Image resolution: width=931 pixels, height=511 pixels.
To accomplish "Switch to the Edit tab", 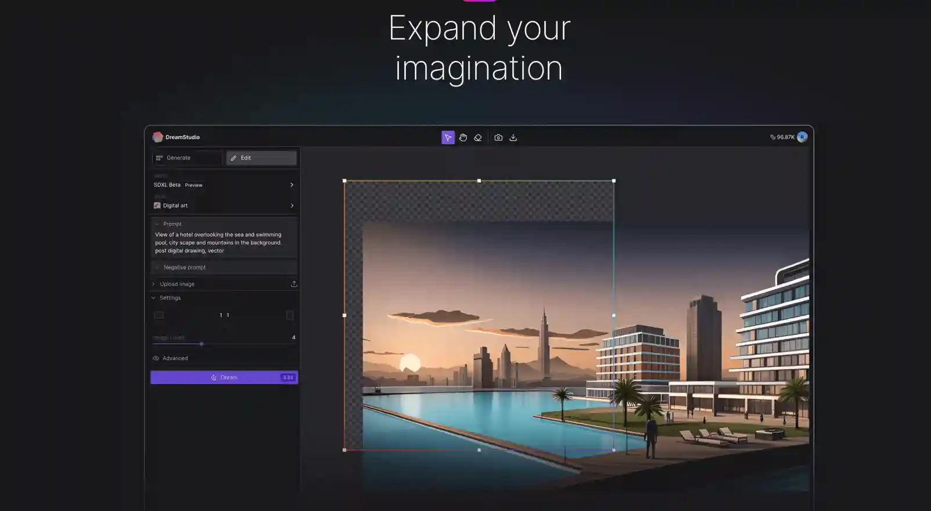I will pos(261,158).
